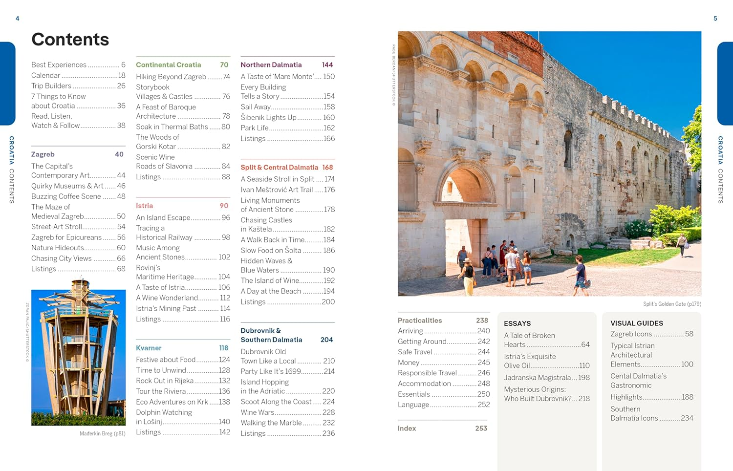733x471 pixels.
Task: Open the Istria chapter heading
Action: point(145,206)
